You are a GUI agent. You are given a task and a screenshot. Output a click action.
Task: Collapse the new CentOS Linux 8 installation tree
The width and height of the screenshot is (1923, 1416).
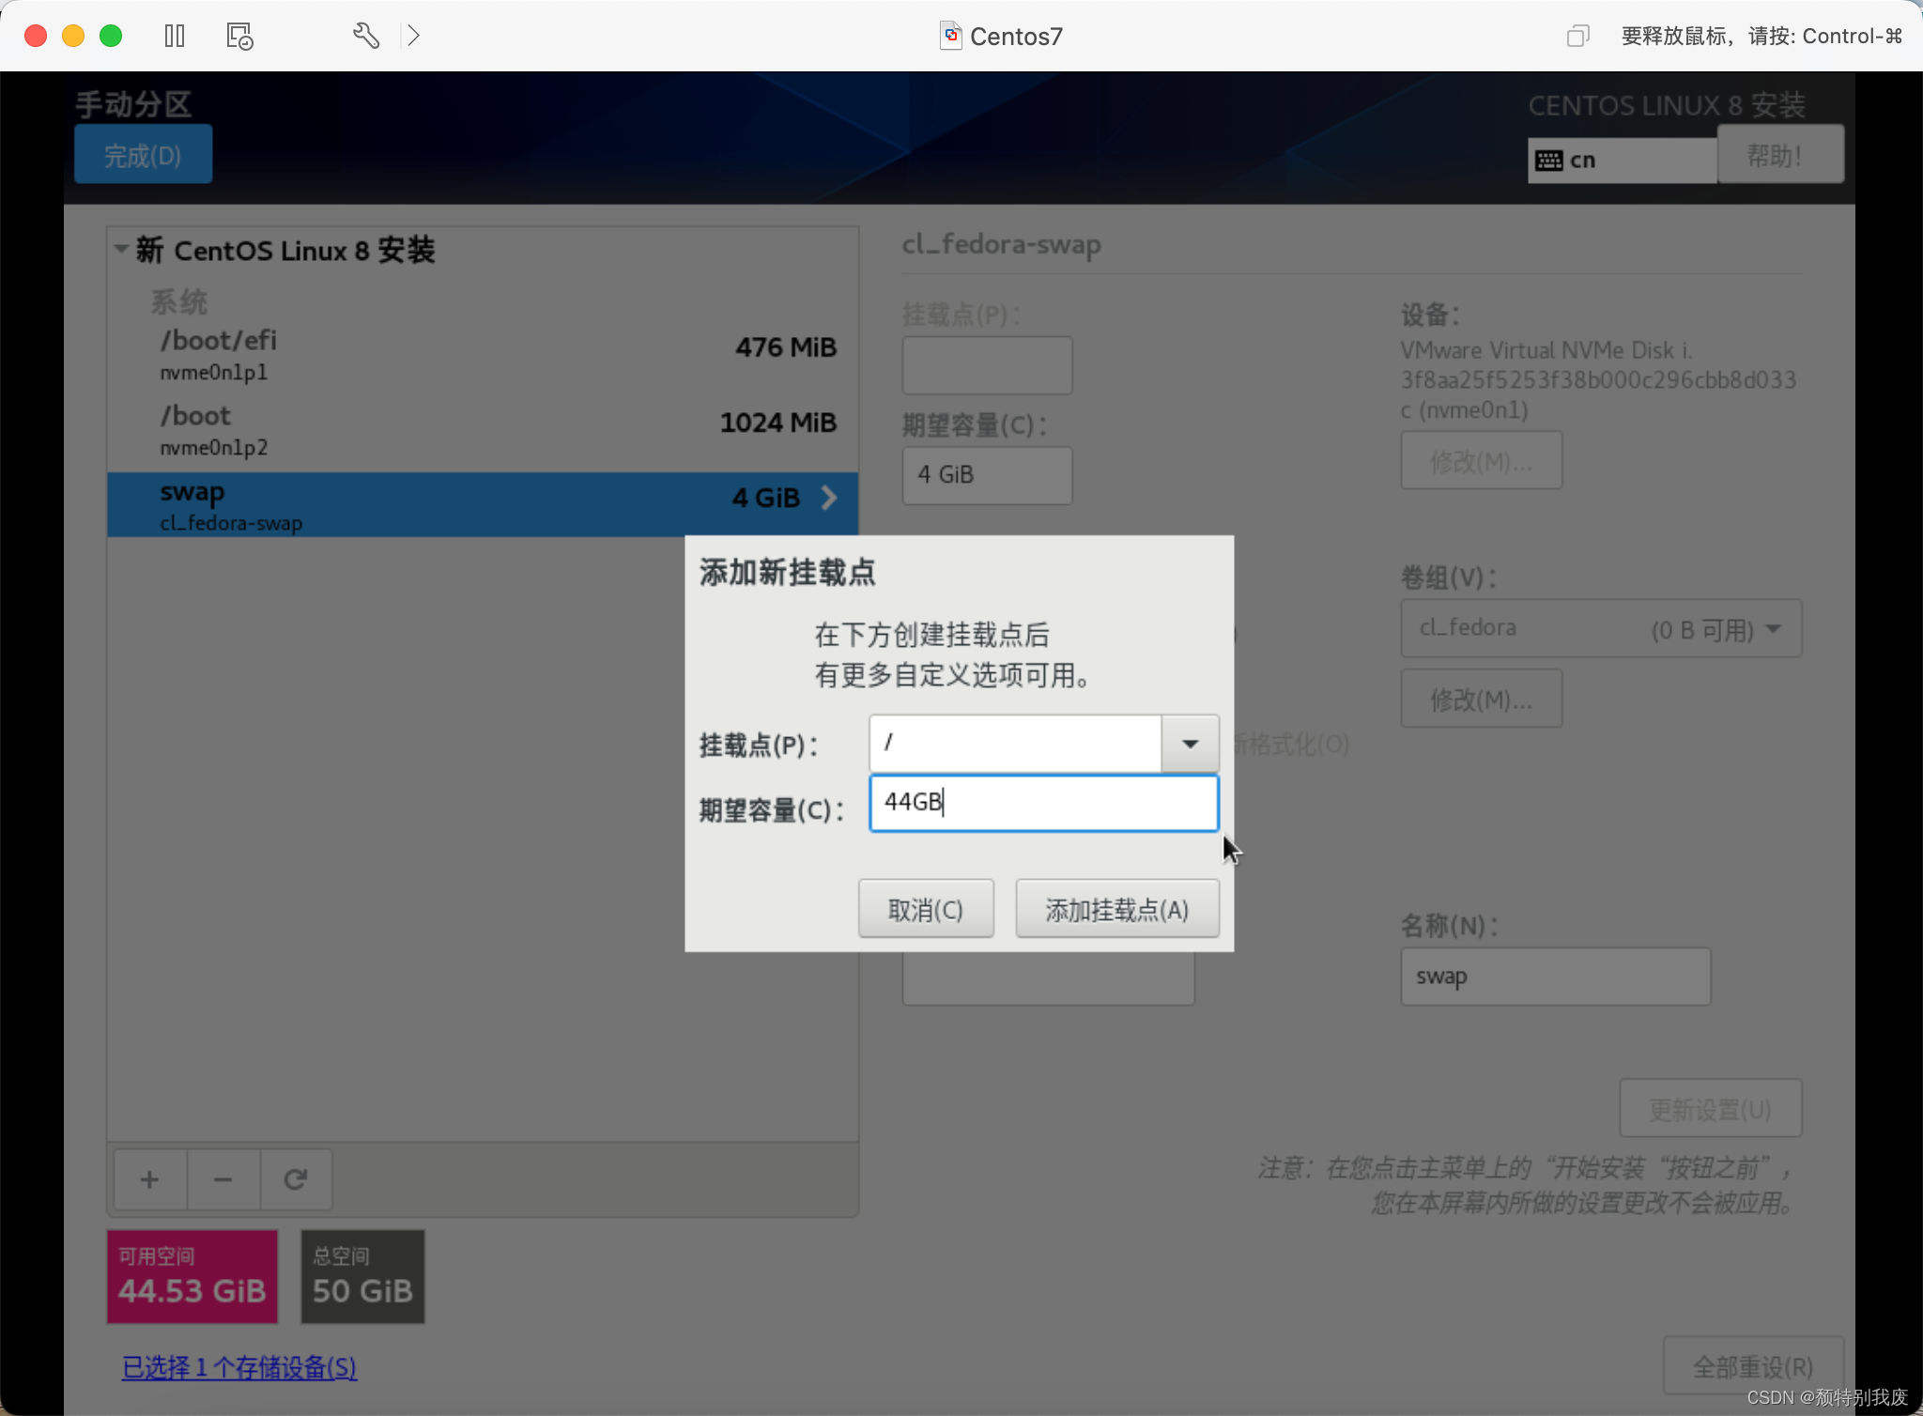pos(121,250)
